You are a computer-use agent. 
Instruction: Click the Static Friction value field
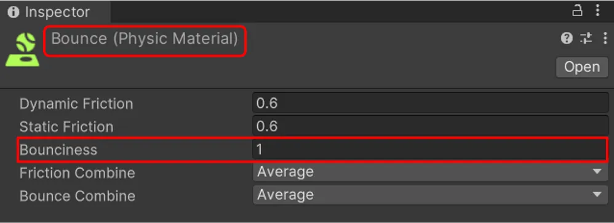pos(430,126)
